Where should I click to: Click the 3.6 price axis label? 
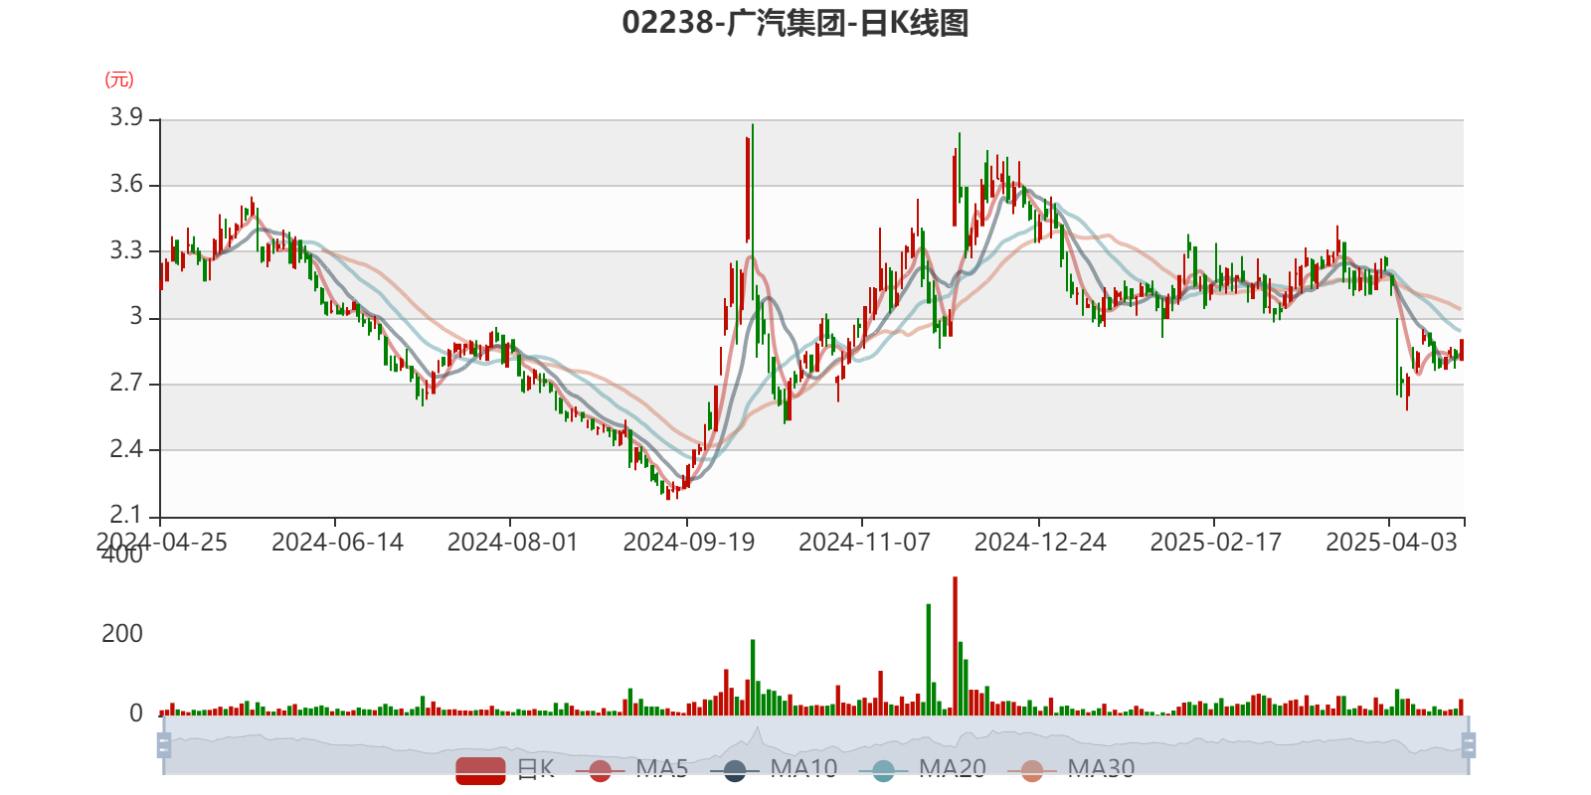[x=126, y=184]
